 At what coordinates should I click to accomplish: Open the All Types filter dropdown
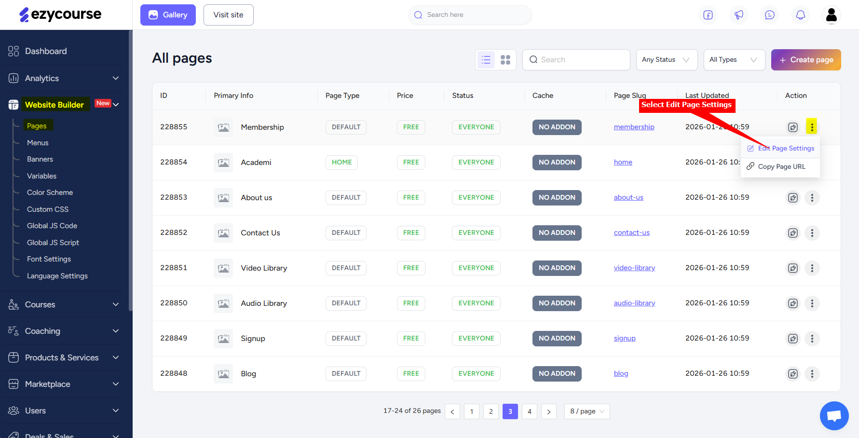coord(734,59)
